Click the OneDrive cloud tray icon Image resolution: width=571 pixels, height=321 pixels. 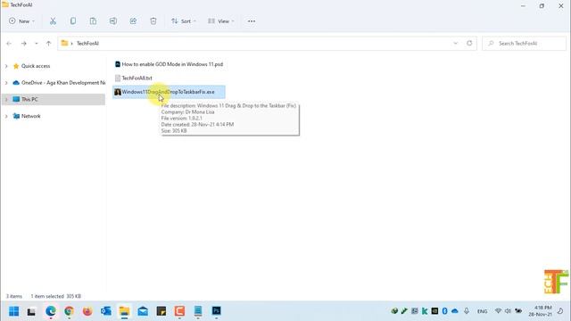(455, 311)
